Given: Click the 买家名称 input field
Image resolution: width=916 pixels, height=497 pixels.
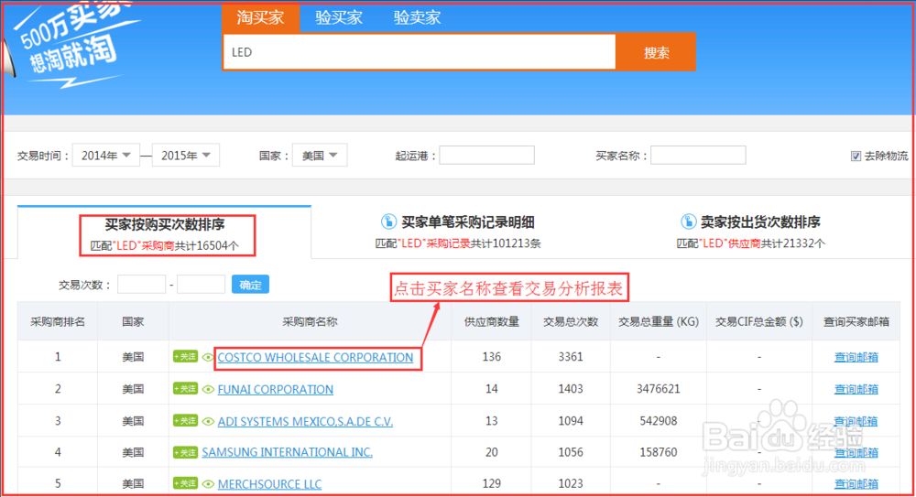Looking at the screenshot, I should pyautogui.click(x=698, y=156).
